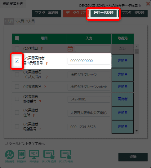Screen dimensions: 151x168
Task: Switch to the 3人目 tab
Action: [x=30, y=21]
